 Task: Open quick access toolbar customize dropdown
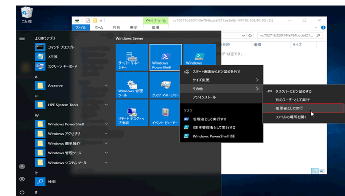(x=101, y=20)
